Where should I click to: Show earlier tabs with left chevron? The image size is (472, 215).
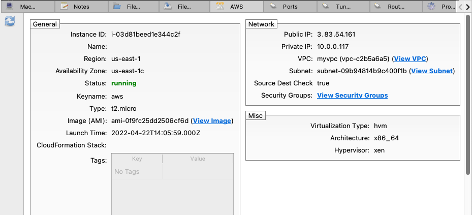point(460,7)
